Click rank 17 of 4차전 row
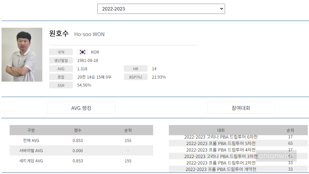The image size is (309, 174). pos(290,150)
